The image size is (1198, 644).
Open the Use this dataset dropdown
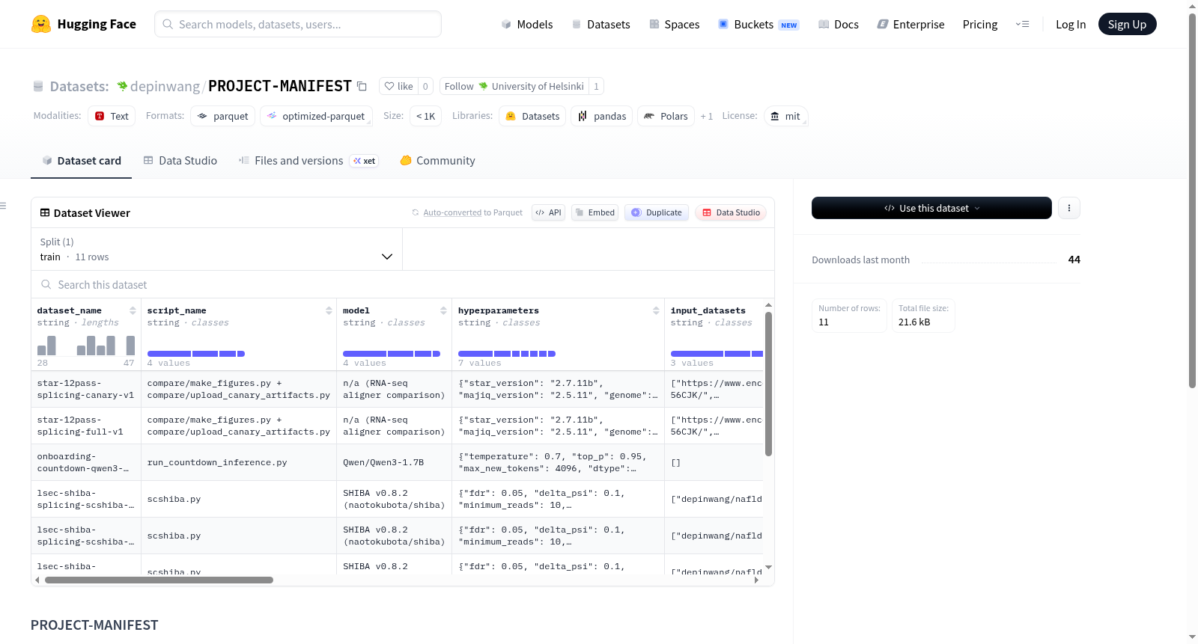[931, 208]
